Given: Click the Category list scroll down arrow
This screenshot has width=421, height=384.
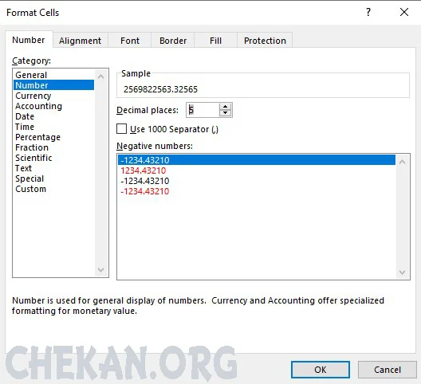Looking at the screenshot, I should coord(101,270).
